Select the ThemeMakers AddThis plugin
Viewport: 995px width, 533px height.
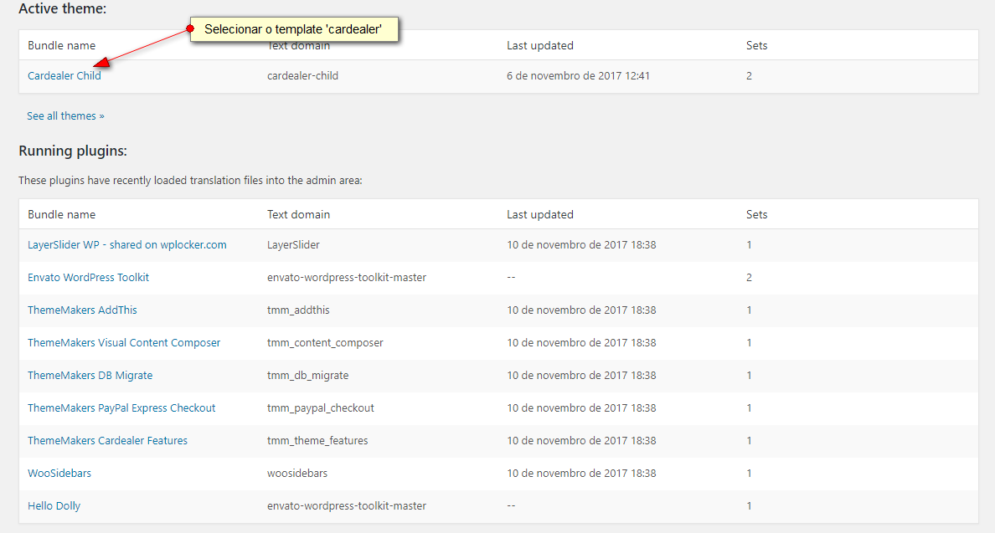pyautogui.click(x=82, y=310)
